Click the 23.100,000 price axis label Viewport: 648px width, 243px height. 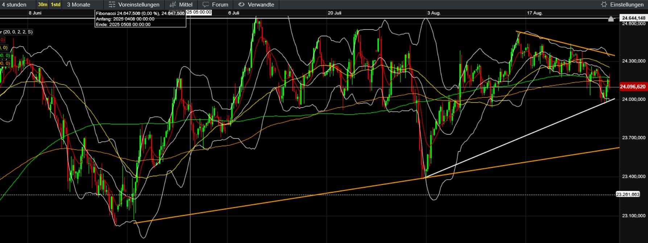pyautogui.click(x=633, y=216)
